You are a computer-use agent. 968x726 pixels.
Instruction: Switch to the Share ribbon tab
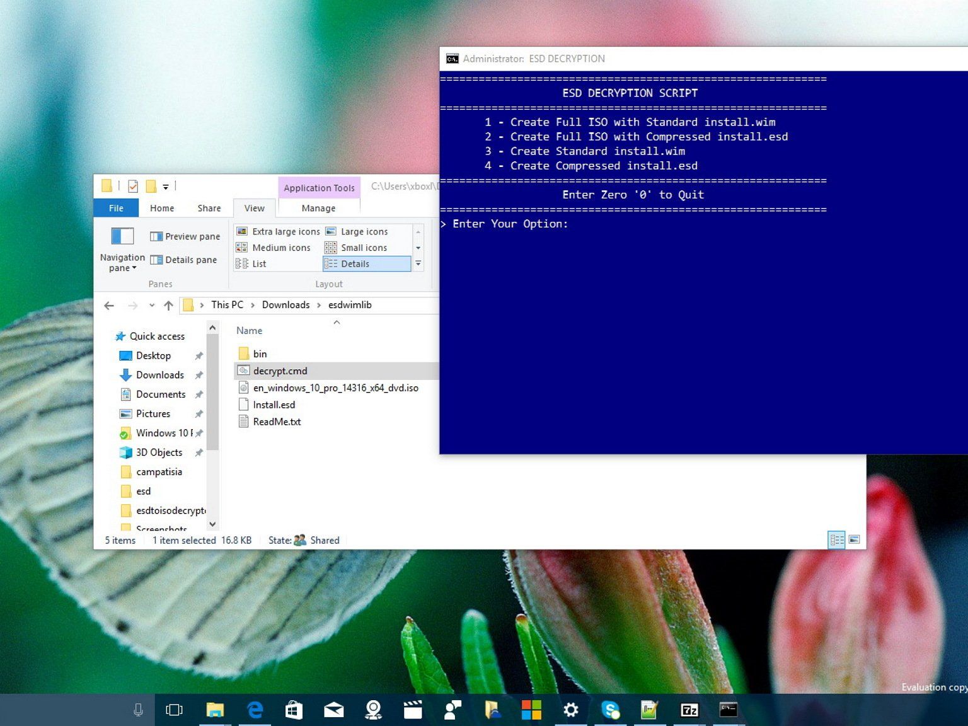(x=209, y=208)
